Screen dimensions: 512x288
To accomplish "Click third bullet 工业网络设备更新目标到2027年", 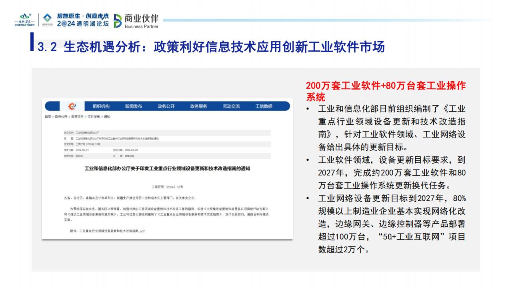I will 392,224.
